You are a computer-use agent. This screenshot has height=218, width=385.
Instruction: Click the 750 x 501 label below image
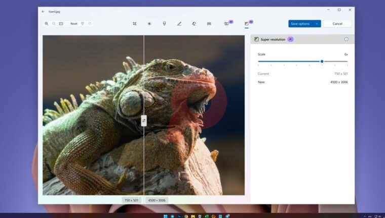click(x=131, y=200)
